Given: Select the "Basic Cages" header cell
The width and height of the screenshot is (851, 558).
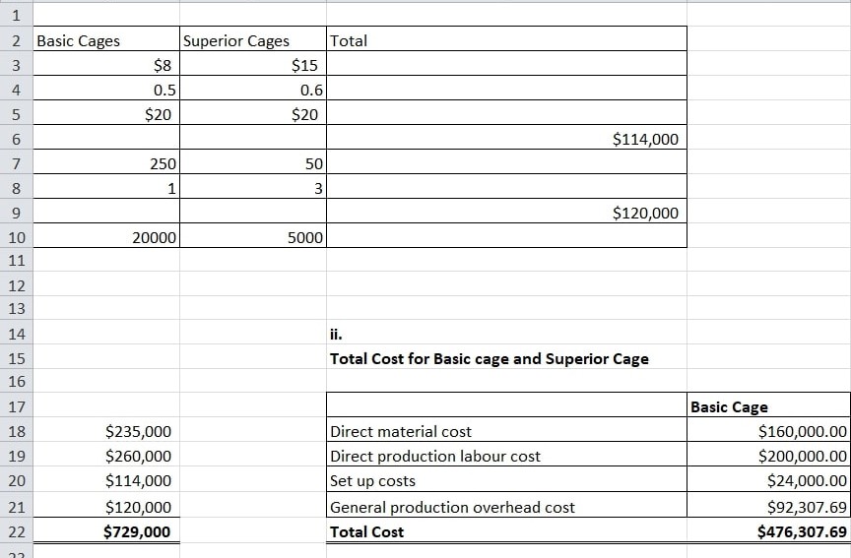Looking at the screenshot, I should pos(105,40).
